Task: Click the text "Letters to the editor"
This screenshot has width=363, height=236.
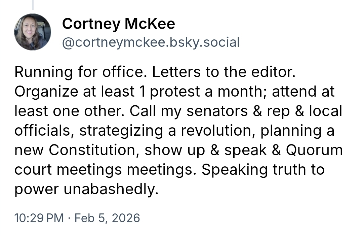Action: coord(224,72)
